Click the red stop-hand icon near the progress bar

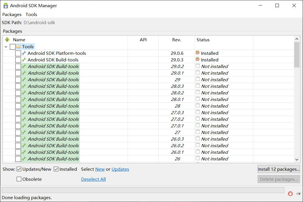click(290, 194)
